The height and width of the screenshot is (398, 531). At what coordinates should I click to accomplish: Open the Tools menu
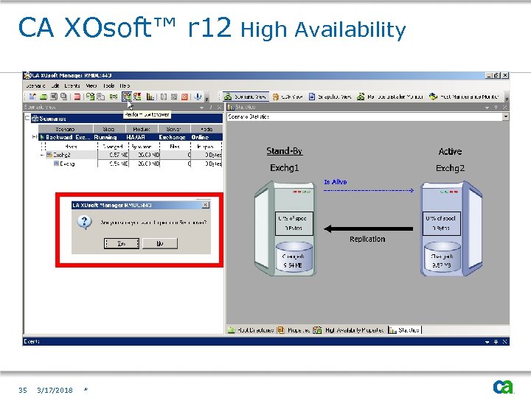(108, 85)
